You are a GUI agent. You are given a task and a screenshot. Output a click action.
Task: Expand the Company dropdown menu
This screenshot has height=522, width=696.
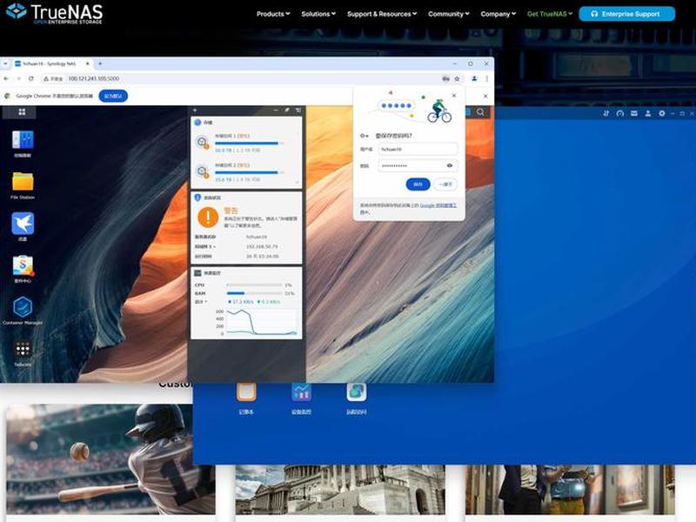click(498, 14)
